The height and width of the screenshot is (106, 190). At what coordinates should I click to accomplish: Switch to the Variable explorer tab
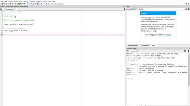click(x=133, y=45)
